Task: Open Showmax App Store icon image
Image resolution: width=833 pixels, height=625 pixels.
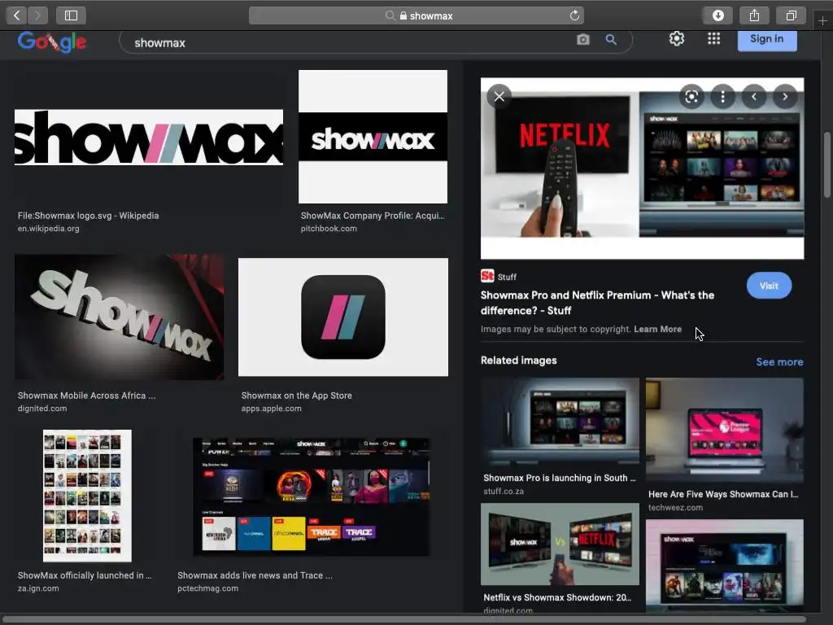Action: click(x=343, y=317)
